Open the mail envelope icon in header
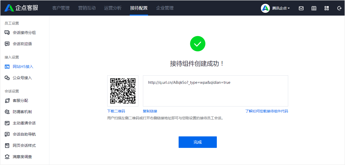 point(301,8)
